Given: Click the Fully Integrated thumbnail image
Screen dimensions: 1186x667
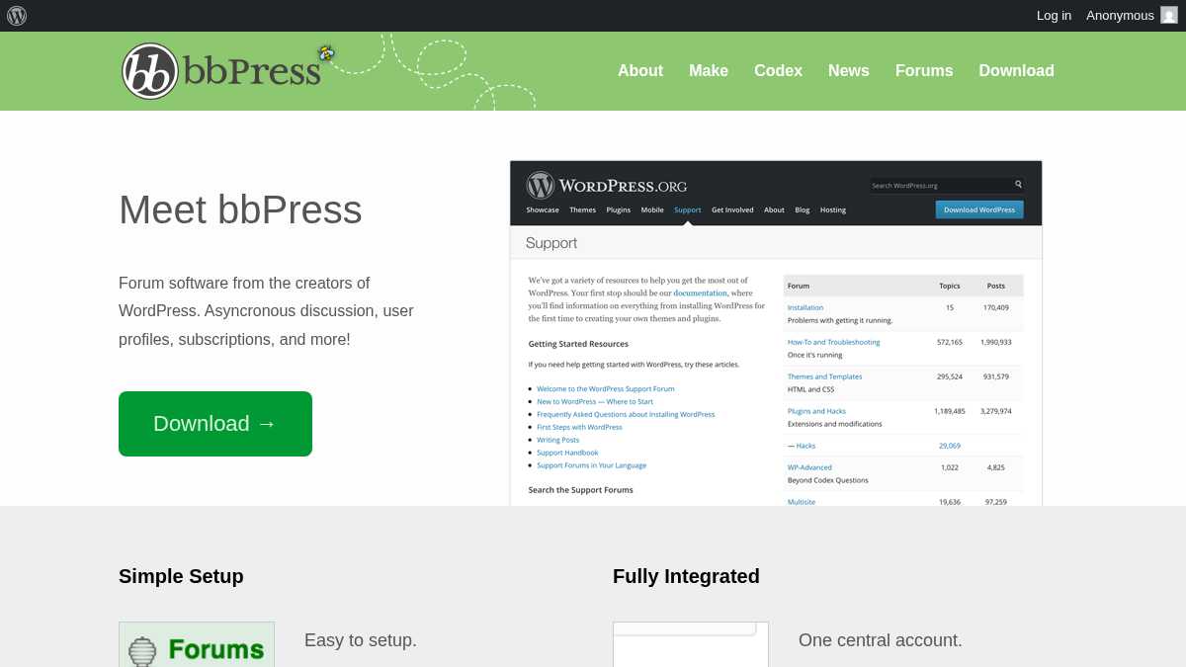Looking at the screenshot, I should point(691,644).
